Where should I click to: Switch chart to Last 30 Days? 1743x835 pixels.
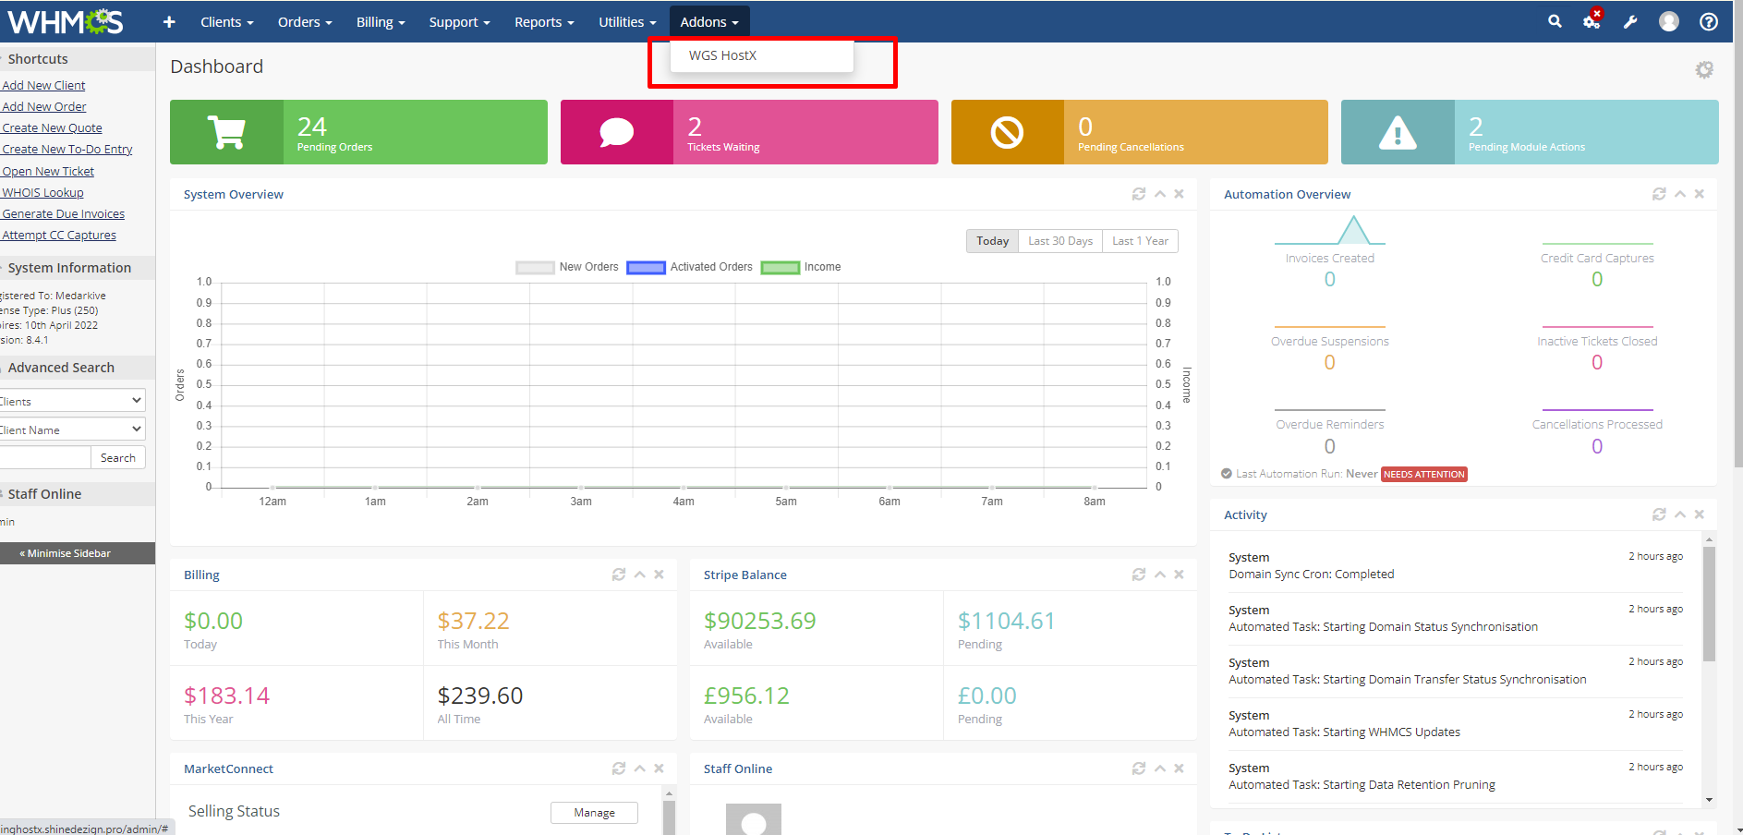1059,241
